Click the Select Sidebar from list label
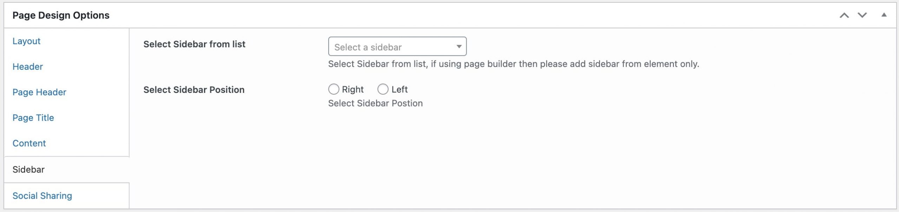 pos(194,44)
